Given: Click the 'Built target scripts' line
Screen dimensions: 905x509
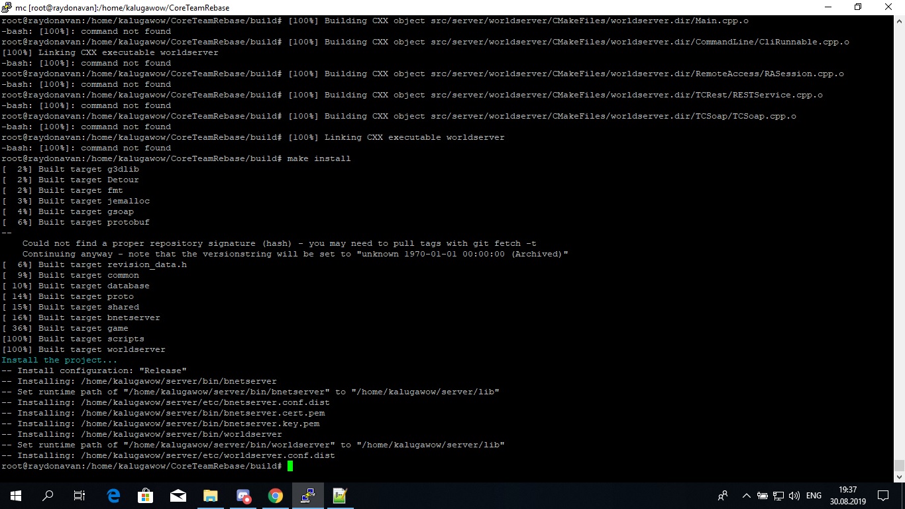Looking at the screenshot, I should [x=73, y=339].
